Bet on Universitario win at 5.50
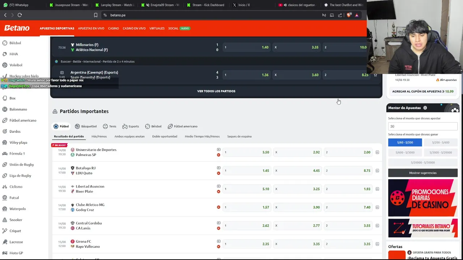 pyautogui.click(x=247, y=152)
